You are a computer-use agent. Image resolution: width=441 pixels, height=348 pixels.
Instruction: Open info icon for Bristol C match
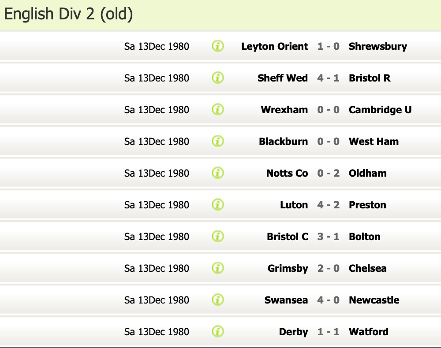click(x=218, y=237)
